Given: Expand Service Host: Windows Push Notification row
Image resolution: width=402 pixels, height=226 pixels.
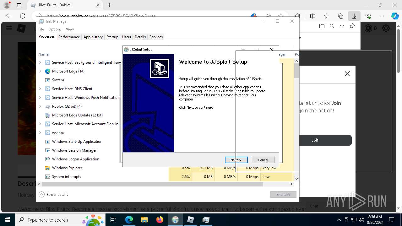Looking at the screenshot, I should point(40,98).
